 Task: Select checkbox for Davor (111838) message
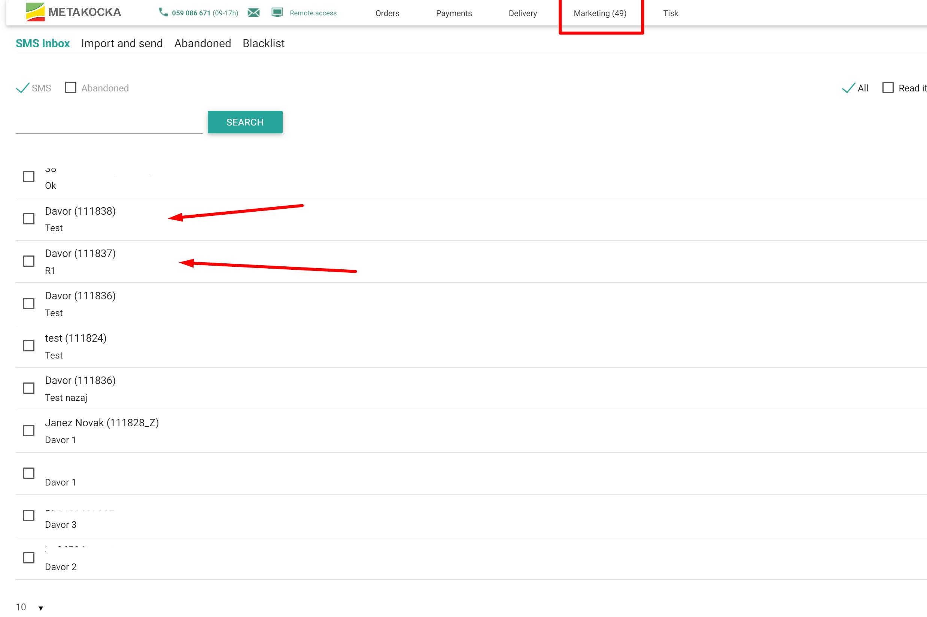pyautogui.click(x=29, y=219)
